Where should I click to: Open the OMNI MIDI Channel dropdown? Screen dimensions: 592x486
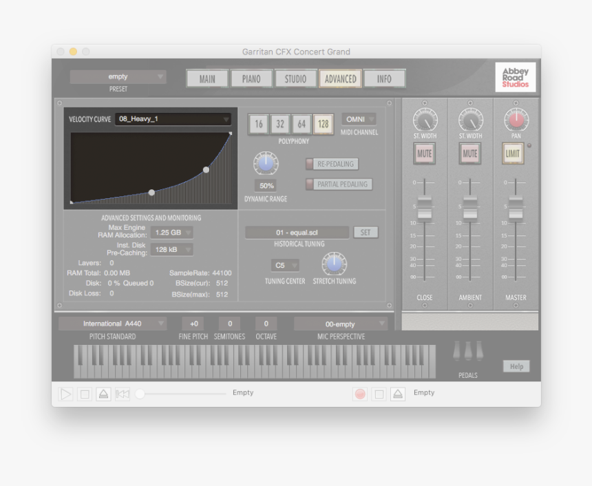point(359,118)
